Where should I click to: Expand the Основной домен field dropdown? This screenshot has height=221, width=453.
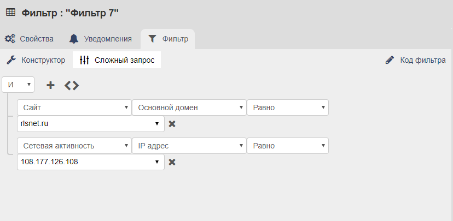click(189, 107)
